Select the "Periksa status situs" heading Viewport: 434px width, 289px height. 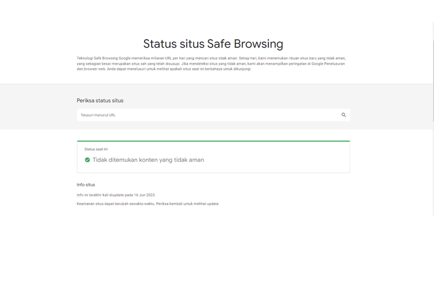click(100, 101)
